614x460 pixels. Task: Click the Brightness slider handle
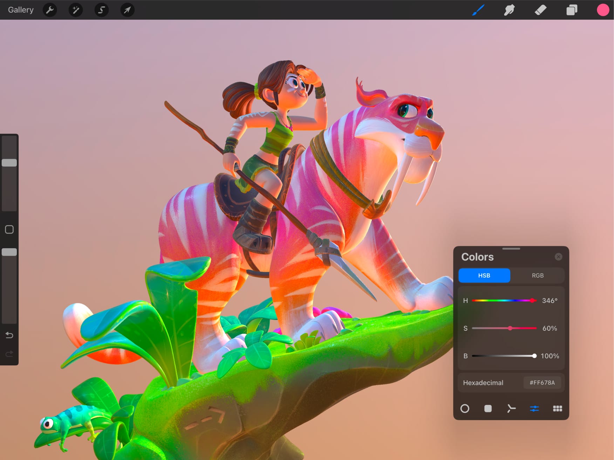pos(534,356)
